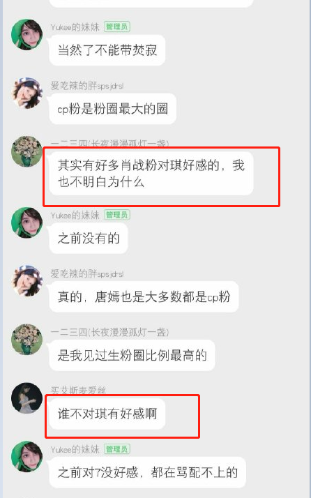Open 爱吃辣的胖 avatar beside "cp粉是粉圈最大的圈"

tap(26, 93)
